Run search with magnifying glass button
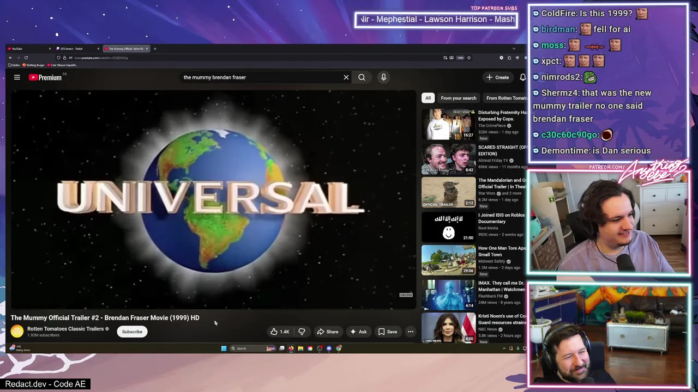This screenshot has width=698, height=392. 362,77
